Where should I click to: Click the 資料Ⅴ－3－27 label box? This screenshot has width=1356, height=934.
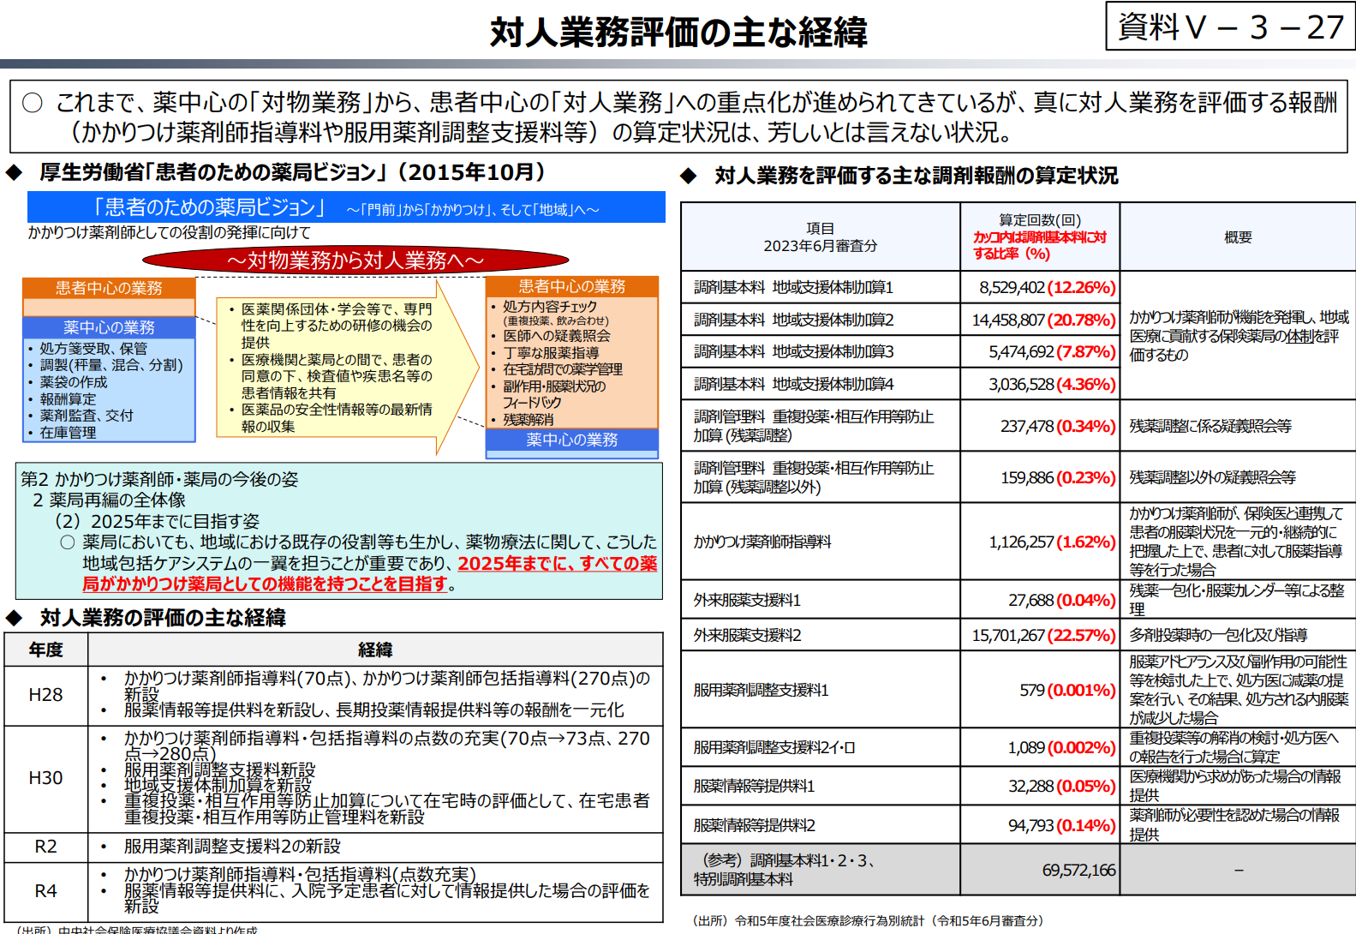pyautogui.click(x=1230, y=27)
